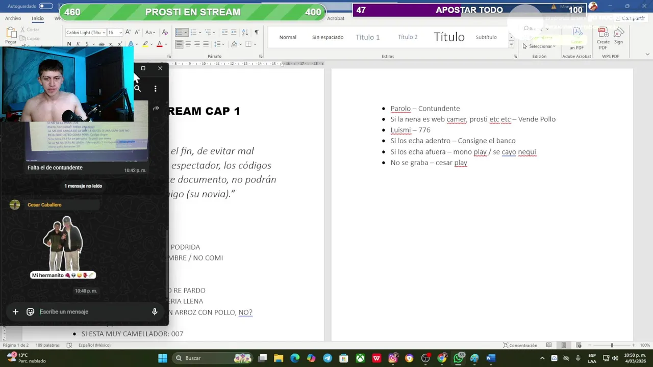This screenshot has width=653, height=367.
Task: Toggle superscript formatting
Action: 119,44
